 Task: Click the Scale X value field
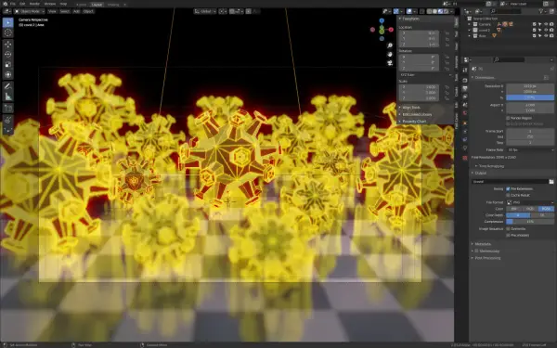[420, 87]
